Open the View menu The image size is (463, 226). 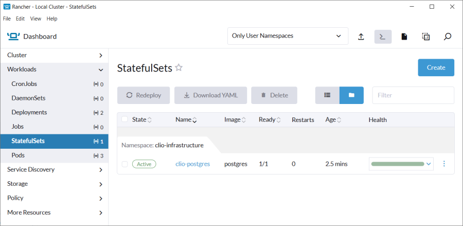tap(35, 19)
